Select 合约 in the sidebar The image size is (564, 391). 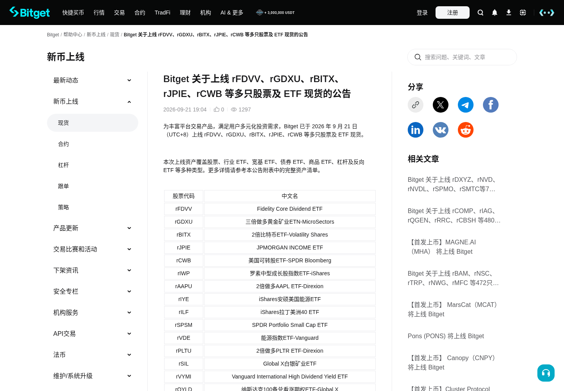click(92, 144)
